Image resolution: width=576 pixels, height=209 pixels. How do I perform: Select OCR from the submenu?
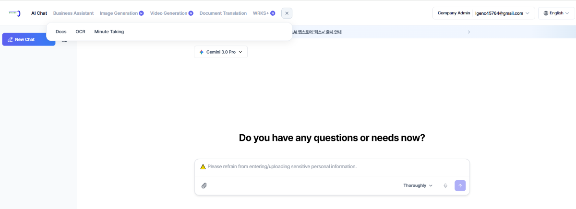pos(80,32)
